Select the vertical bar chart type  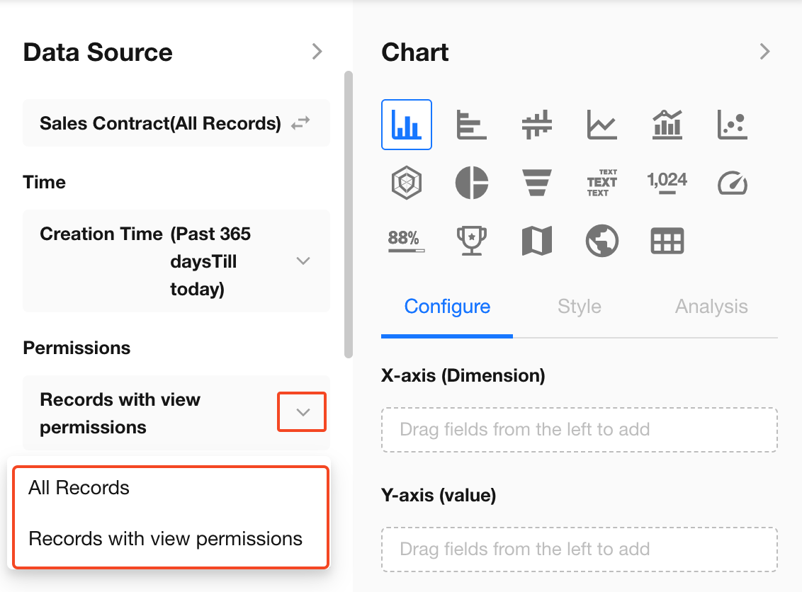pos(407,125)
